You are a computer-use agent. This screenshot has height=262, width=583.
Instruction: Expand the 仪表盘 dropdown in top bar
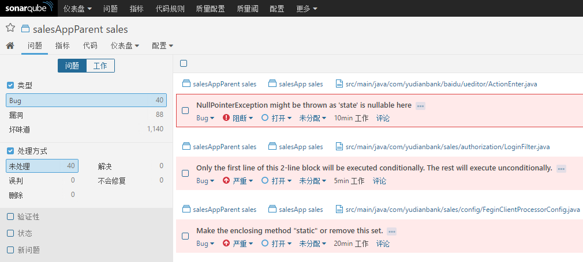click(77, 9)
